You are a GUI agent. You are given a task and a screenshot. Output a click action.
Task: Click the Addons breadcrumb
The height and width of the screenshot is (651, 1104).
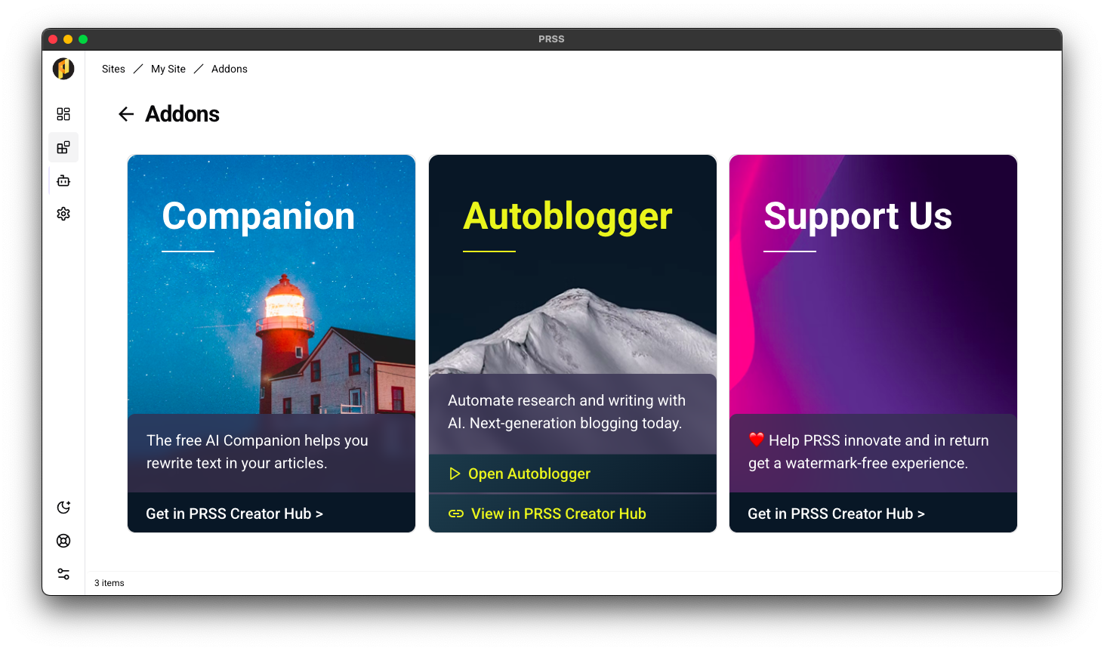[x=230, y=69]
